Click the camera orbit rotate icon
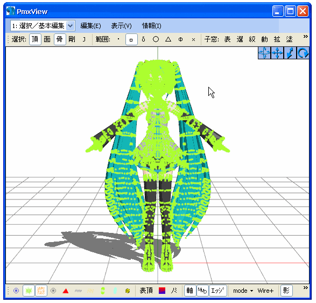The width and height of the screenshot is (316, 303). coord(264,53)
